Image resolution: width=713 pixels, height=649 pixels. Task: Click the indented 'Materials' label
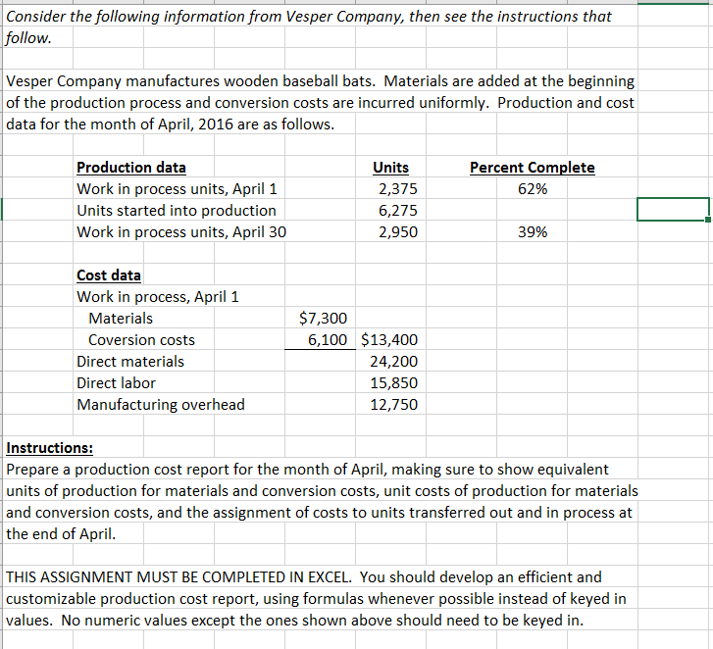(x=121, y=319)
